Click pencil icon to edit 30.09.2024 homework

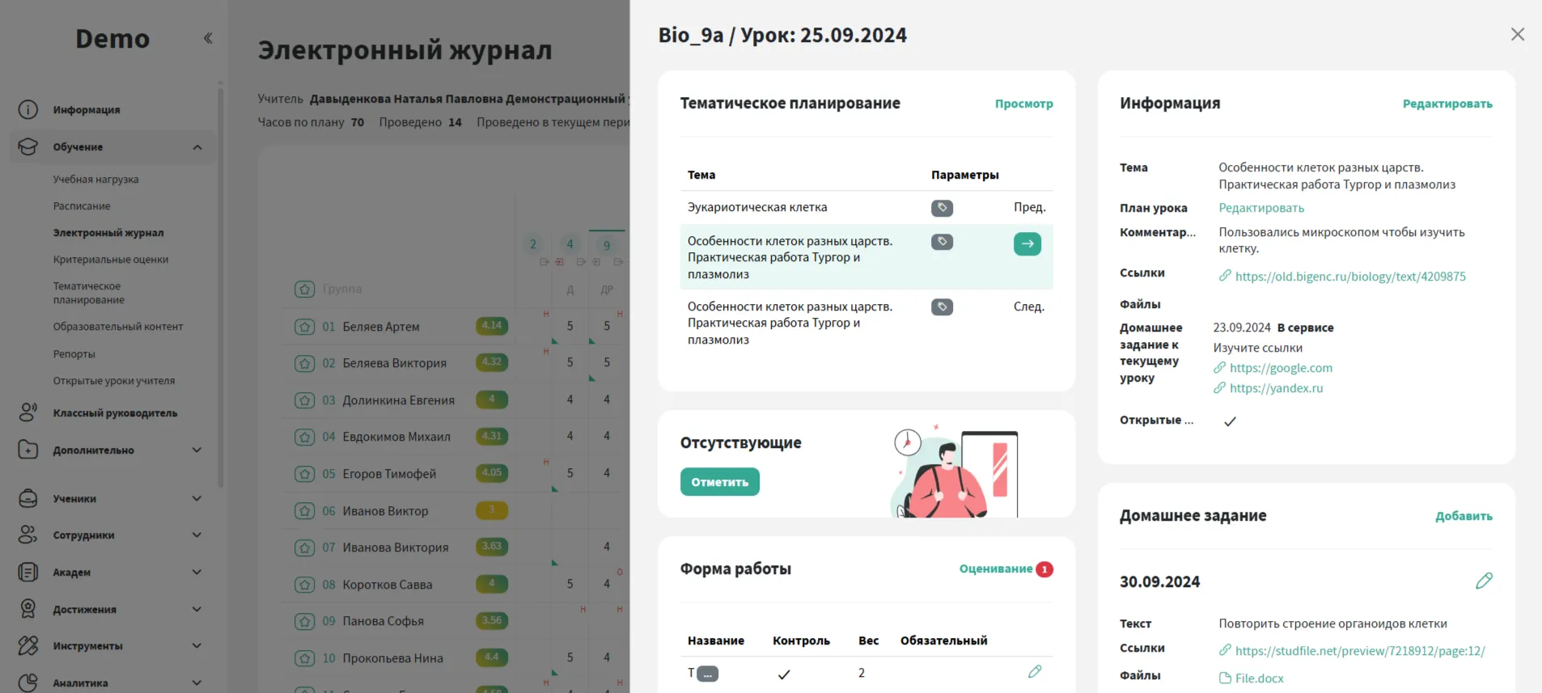tap(1483, 581)
